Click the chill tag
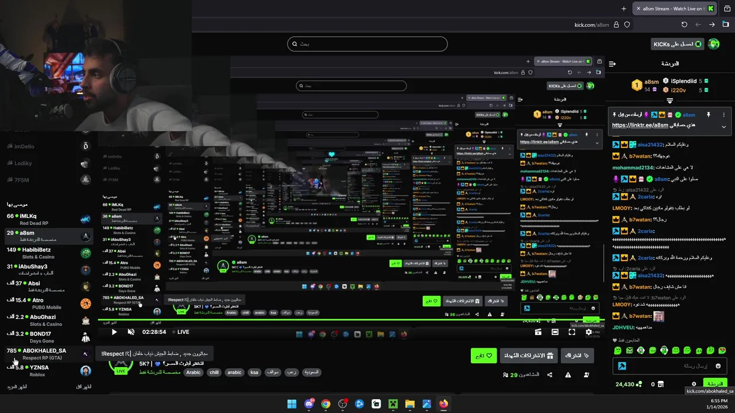 (214, 372)
